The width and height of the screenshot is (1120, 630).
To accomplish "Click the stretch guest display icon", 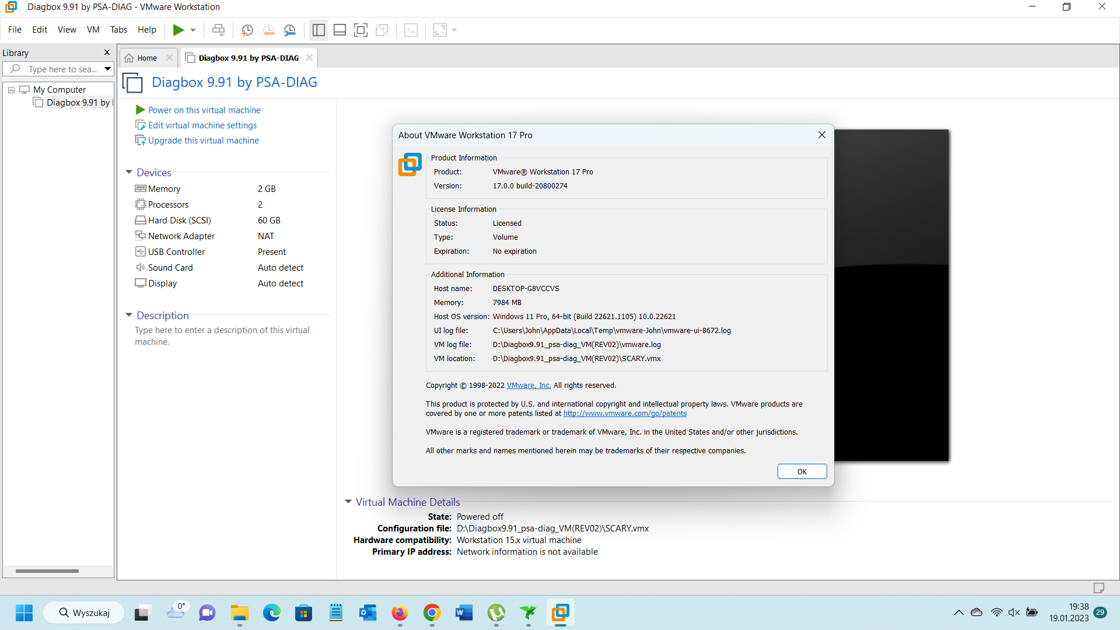I will 440,30.
